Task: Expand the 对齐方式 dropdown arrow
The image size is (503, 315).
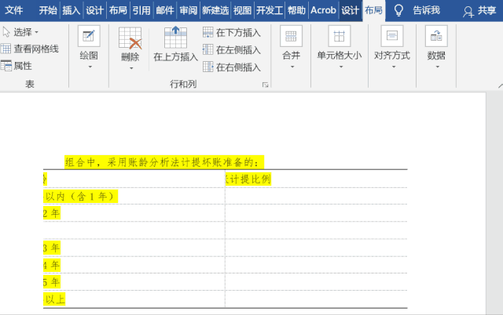Action: tap(394, 67)
